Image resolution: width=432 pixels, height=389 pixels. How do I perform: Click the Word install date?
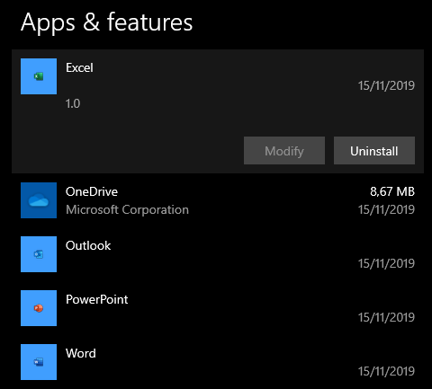point(386,371)
